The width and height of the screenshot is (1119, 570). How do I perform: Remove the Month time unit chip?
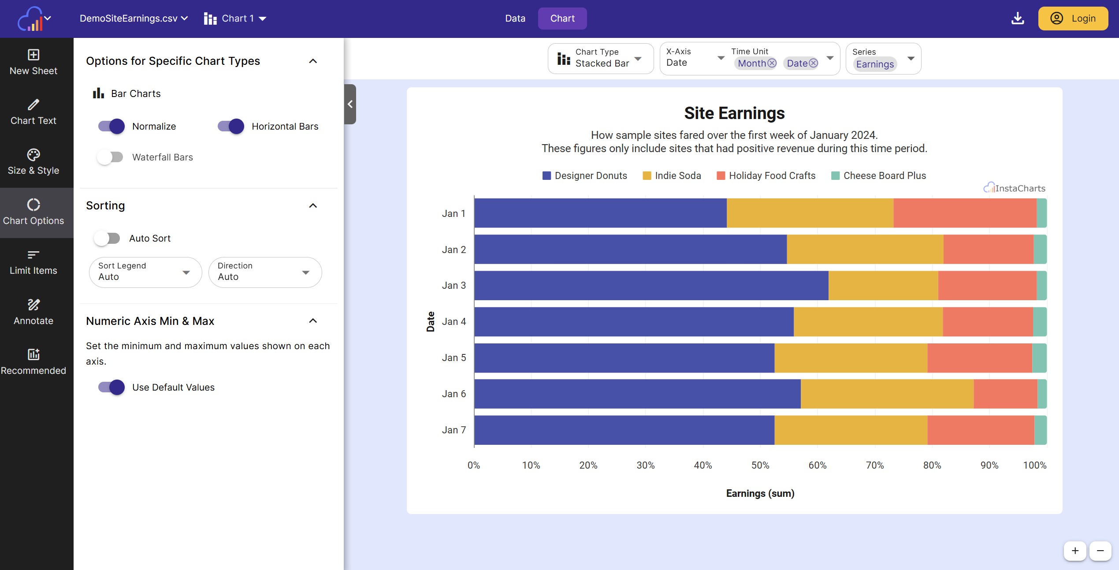pos(772,63)
